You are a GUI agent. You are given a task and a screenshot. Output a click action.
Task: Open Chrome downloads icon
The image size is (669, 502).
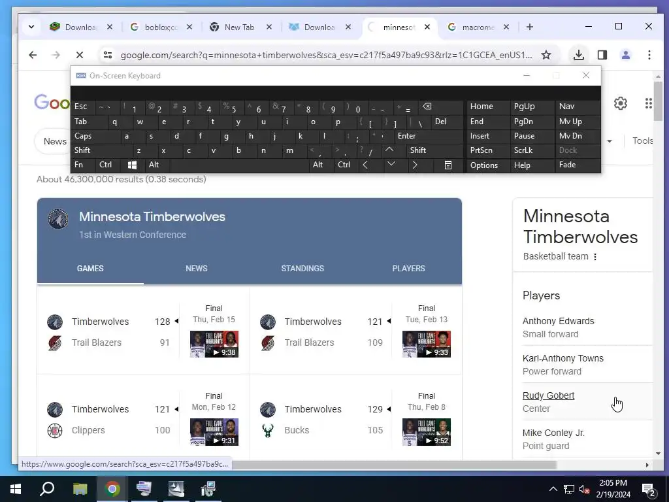point(579,55)
